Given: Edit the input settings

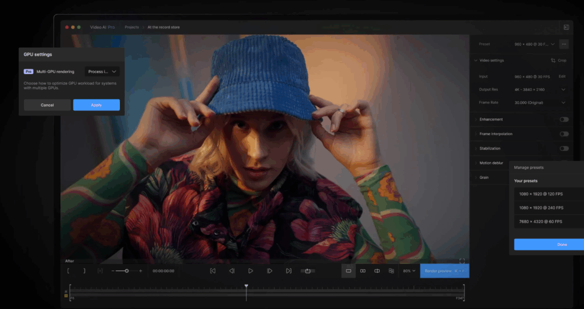Looking at the screenshot, I should (562, 77).
